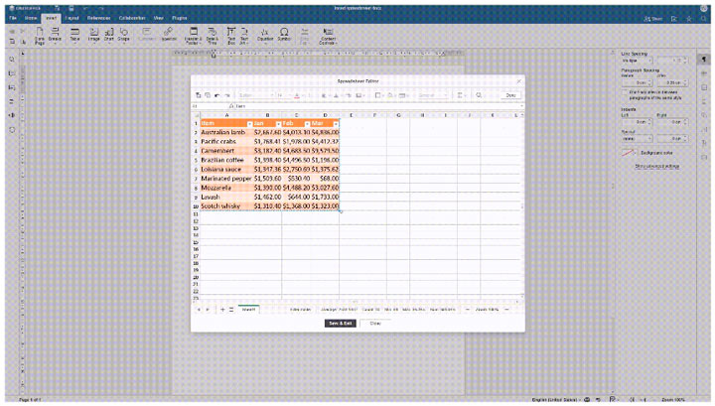Click the formula bar in Spreadsheet Editor

click(x=378, y=106)
